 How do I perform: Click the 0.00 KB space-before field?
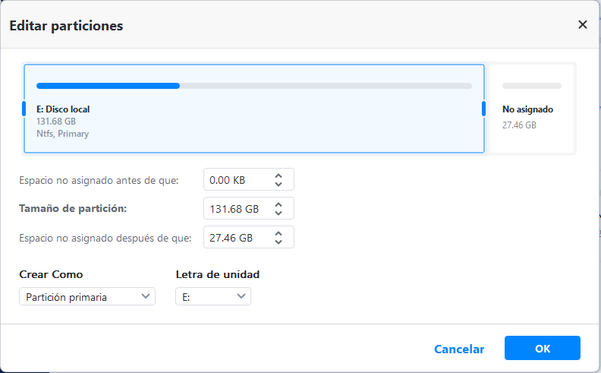(x=237, y=180)
